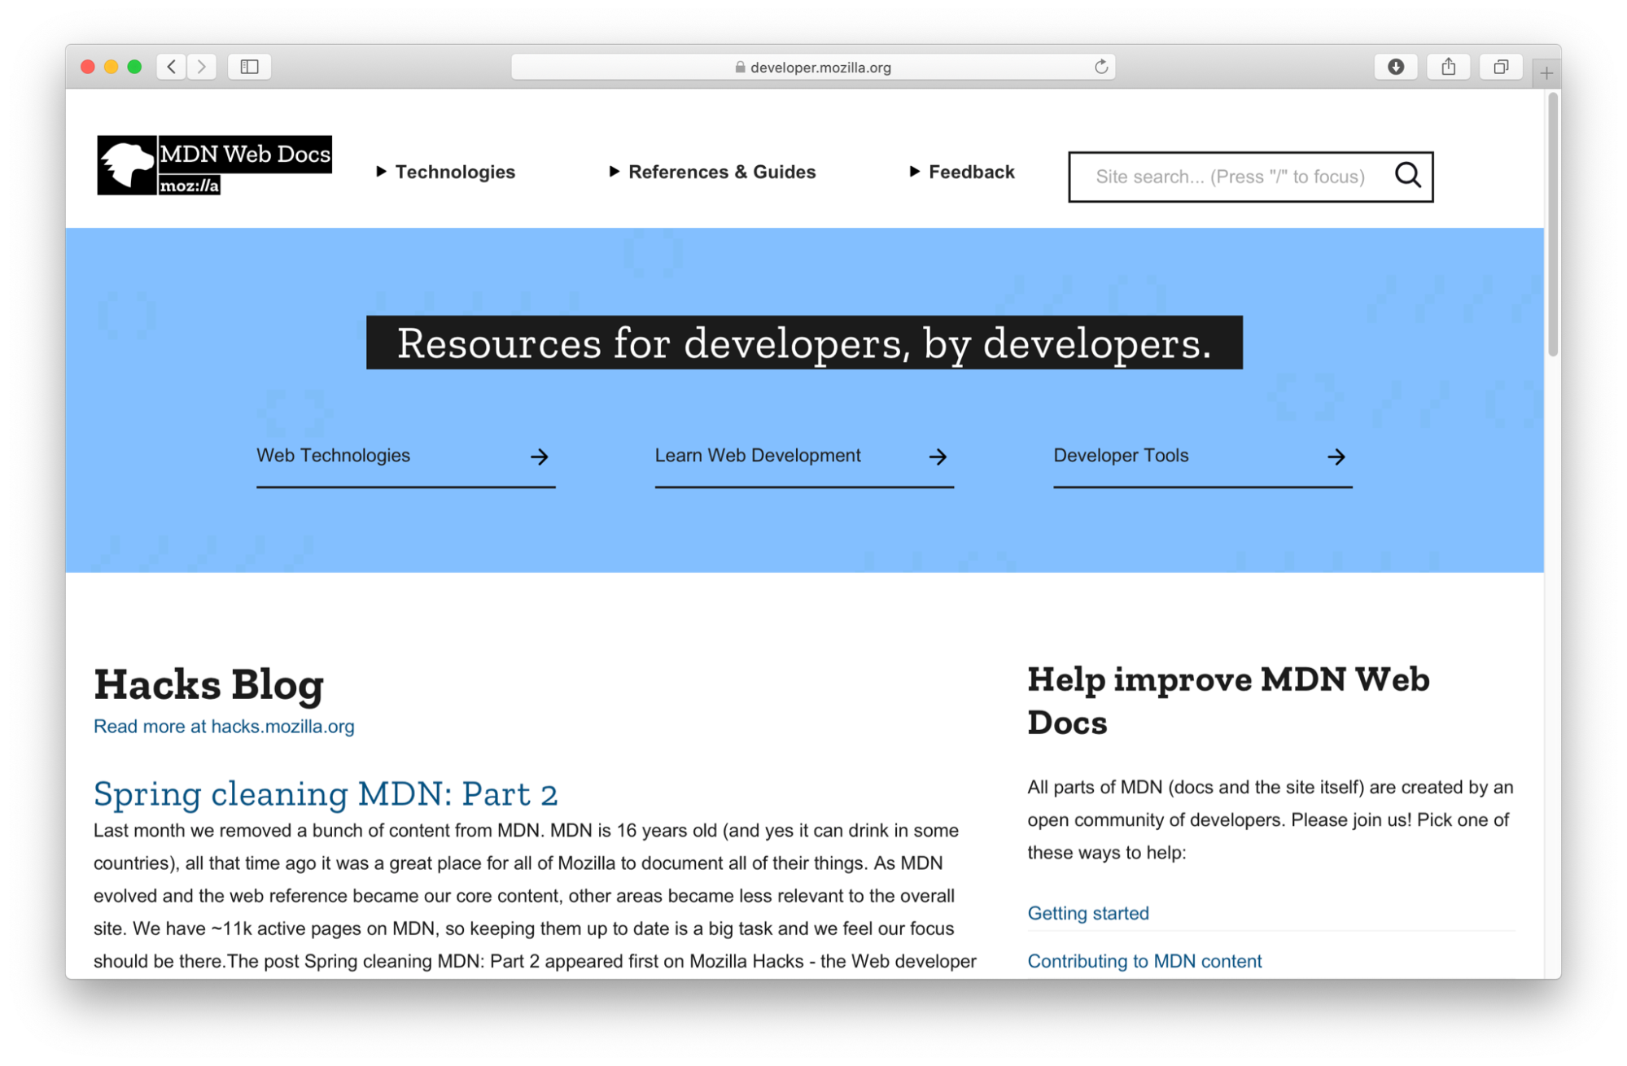Open a new tab with plus button

[1546, 73]
